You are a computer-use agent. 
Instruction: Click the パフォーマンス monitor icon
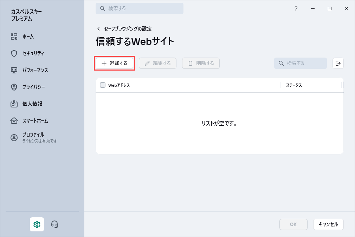(x=14, y=70)
